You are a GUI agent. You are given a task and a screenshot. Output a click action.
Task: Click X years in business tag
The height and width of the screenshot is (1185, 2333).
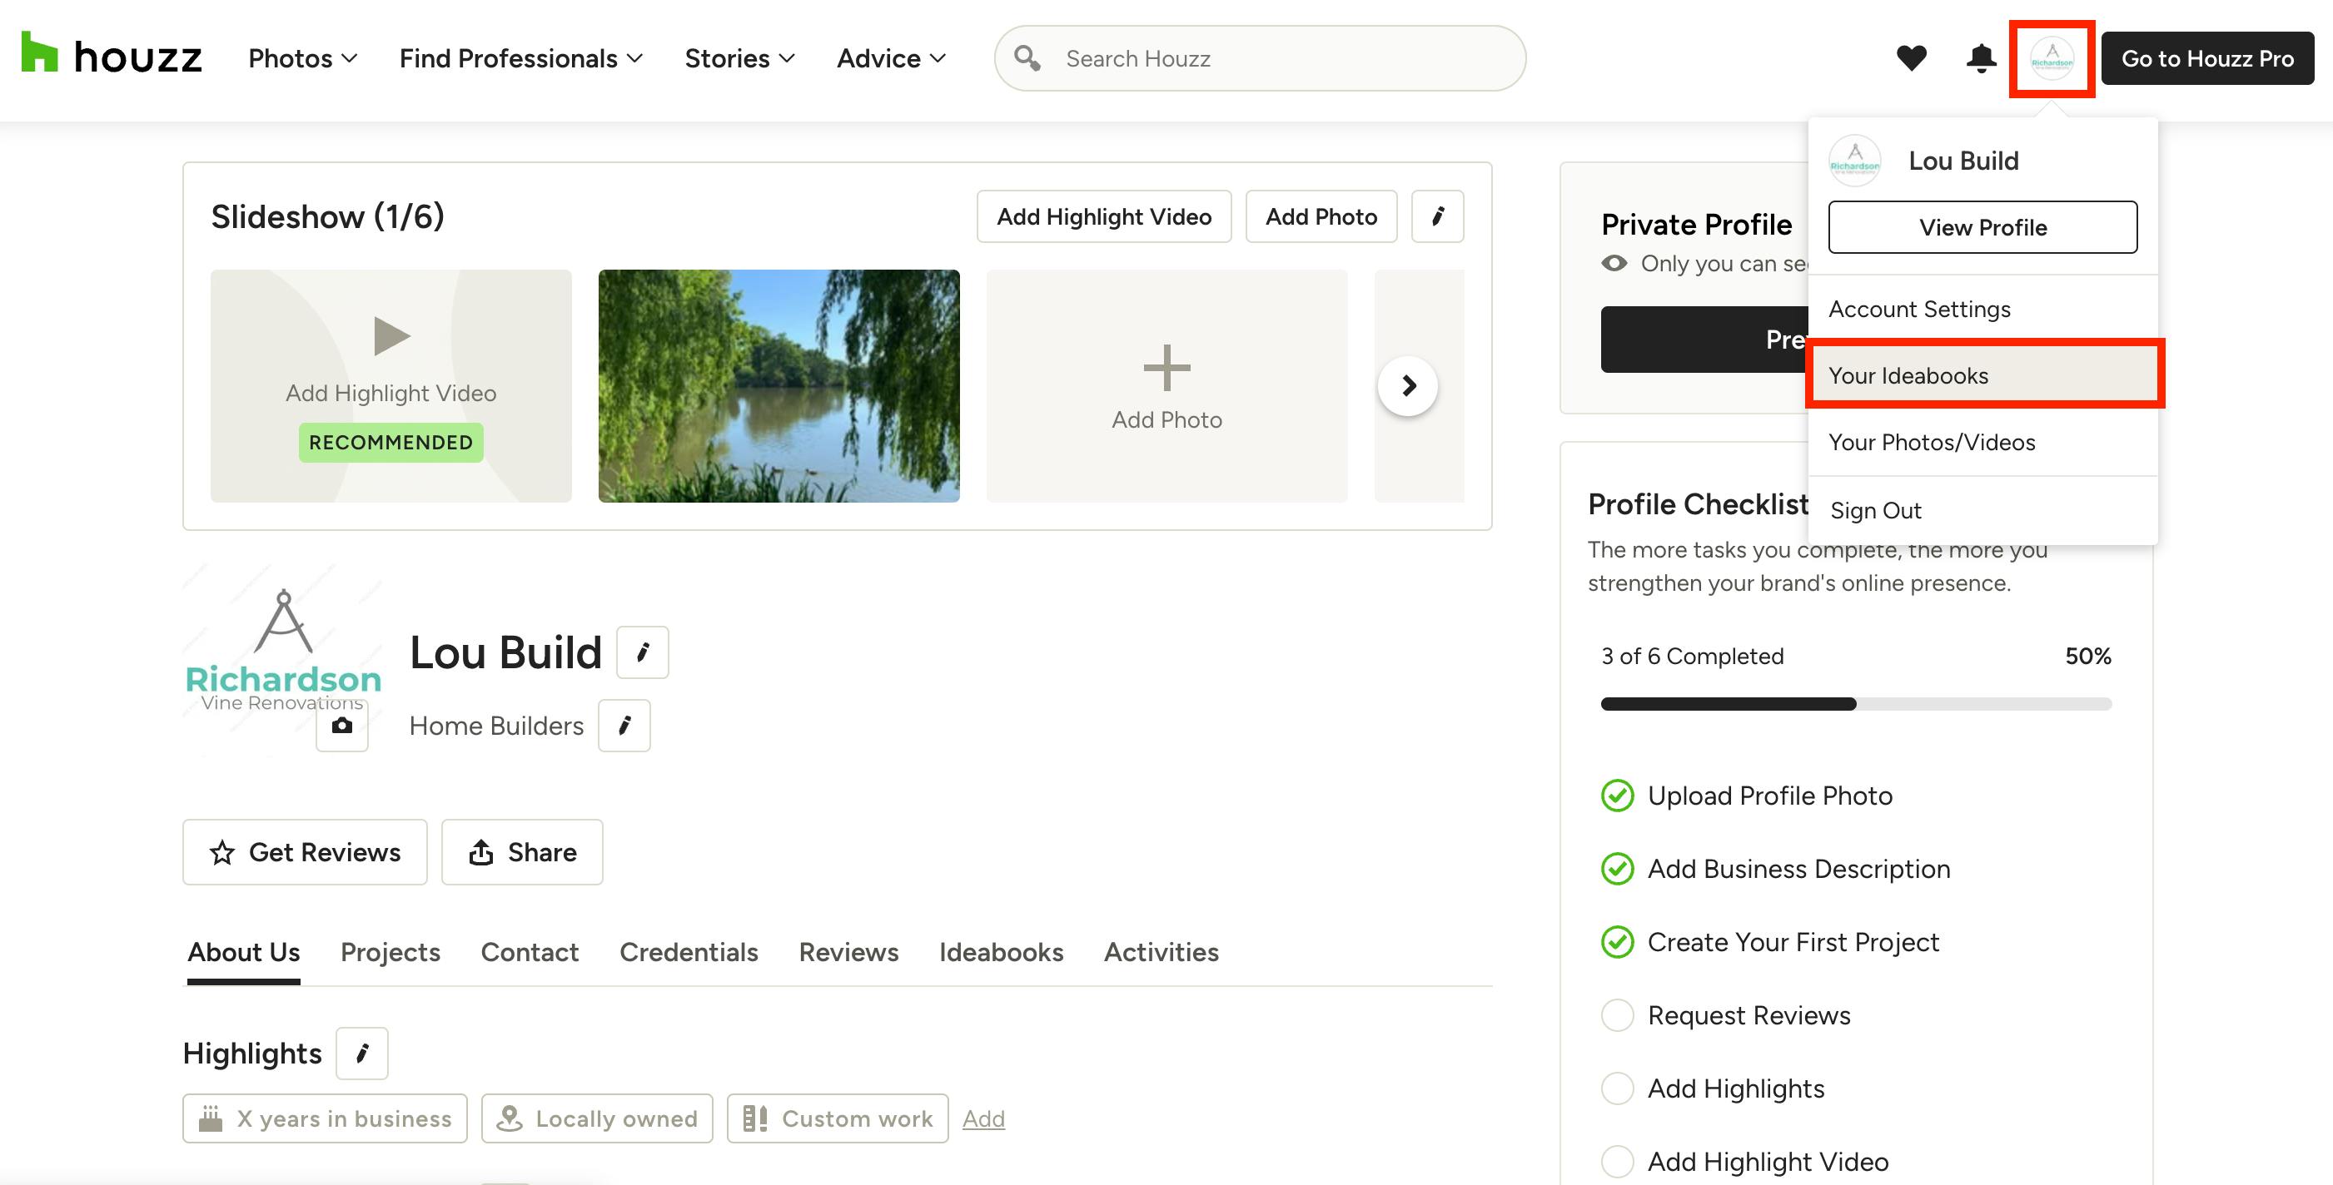coord(325,1119)
